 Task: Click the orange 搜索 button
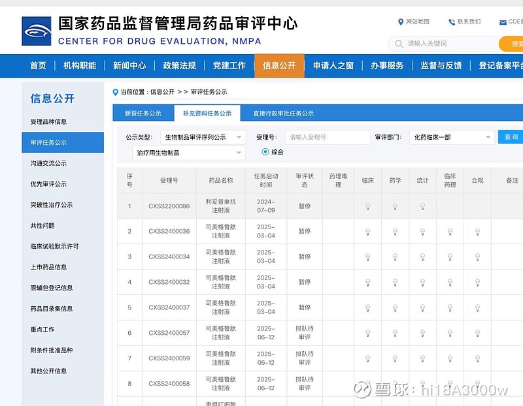512,44
